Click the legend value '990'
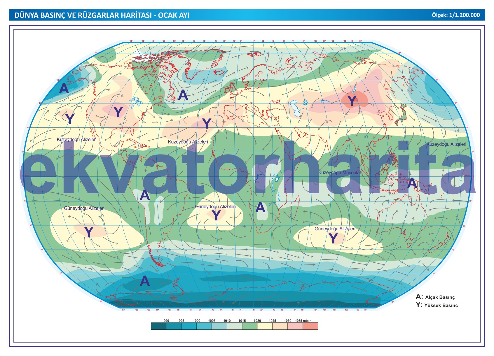 166,320
